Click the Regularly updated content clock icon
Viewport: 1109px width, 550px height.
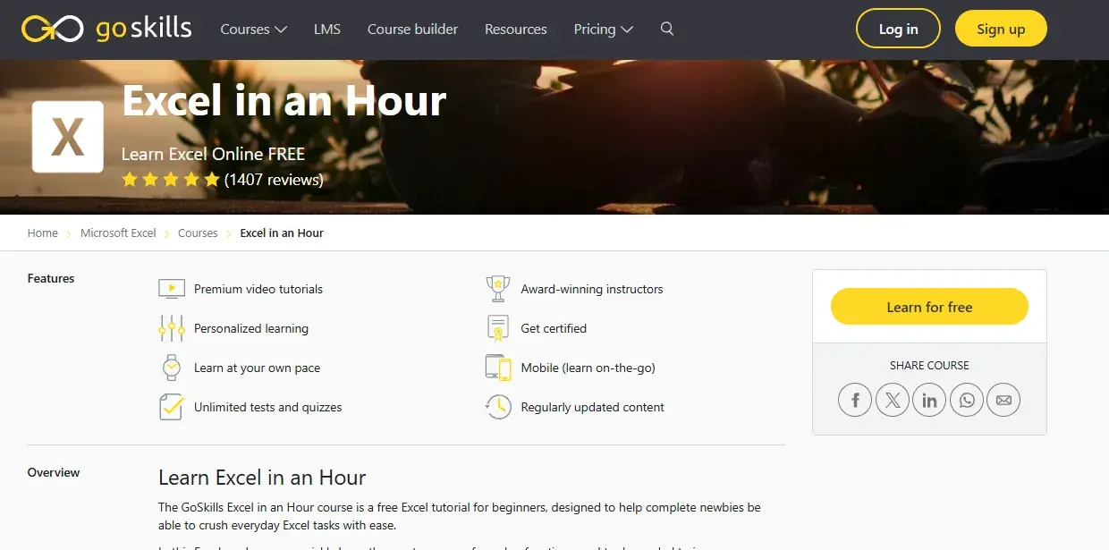pyautogui.click(x=498, y=407)
